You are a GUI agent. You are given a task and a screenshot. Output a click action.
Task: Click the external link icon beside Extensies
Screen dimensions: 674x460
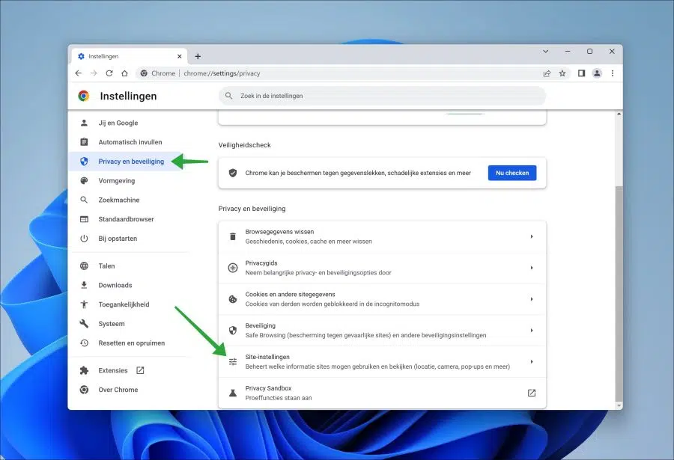(x=140, y=370)
